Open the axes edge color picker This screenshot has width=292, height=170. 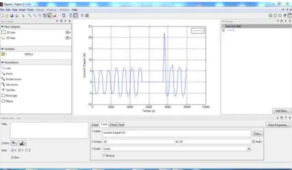point(23,143)
